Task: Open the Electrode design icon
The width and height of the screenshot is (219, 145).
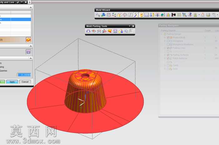Action: point(190,15)
